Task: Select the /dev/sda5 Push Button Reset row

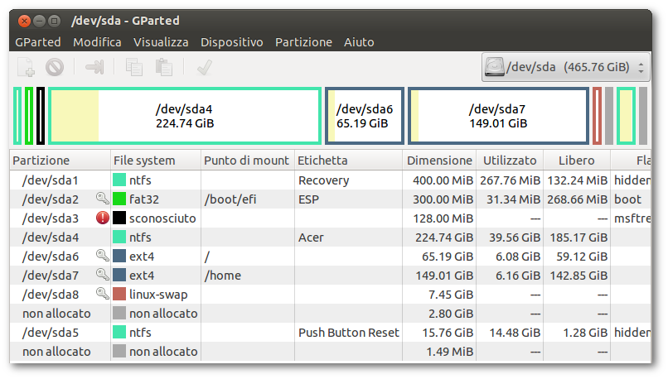Action: tap(249, 333)
